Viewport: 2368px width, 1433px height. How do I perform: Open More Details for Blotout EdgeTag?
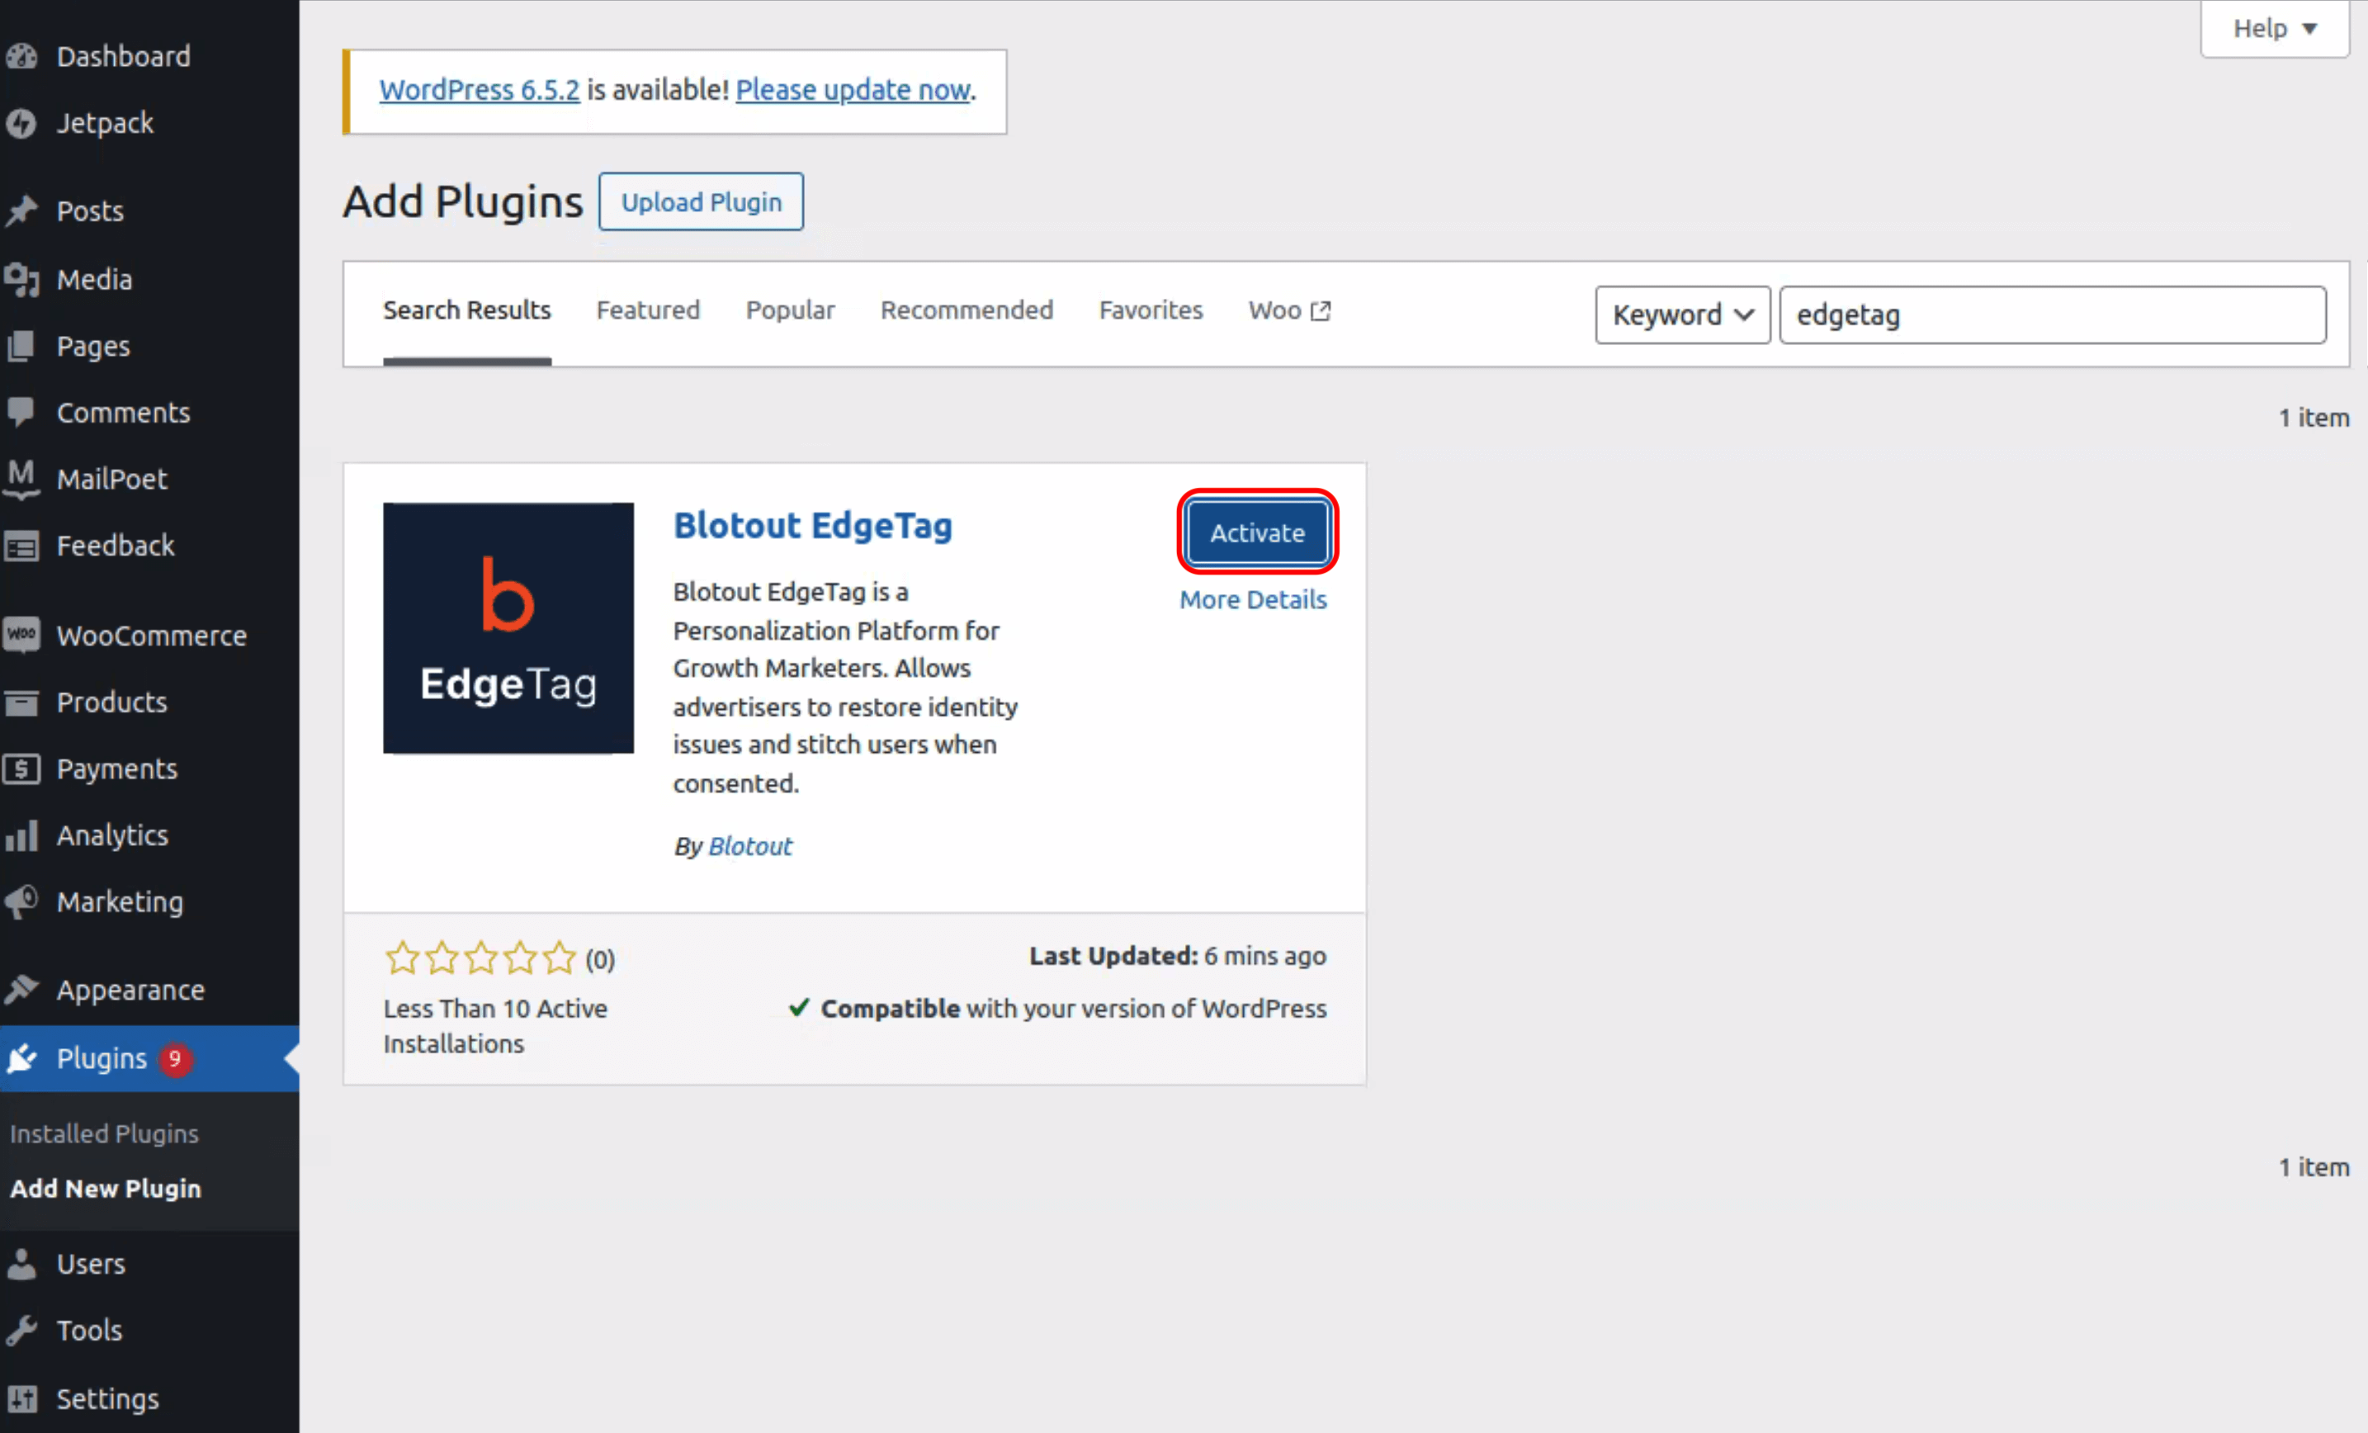pos(1252,600)
